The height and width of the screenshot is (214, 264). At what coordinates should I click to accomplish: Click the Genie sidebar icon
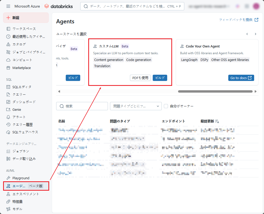pos(8,109)
